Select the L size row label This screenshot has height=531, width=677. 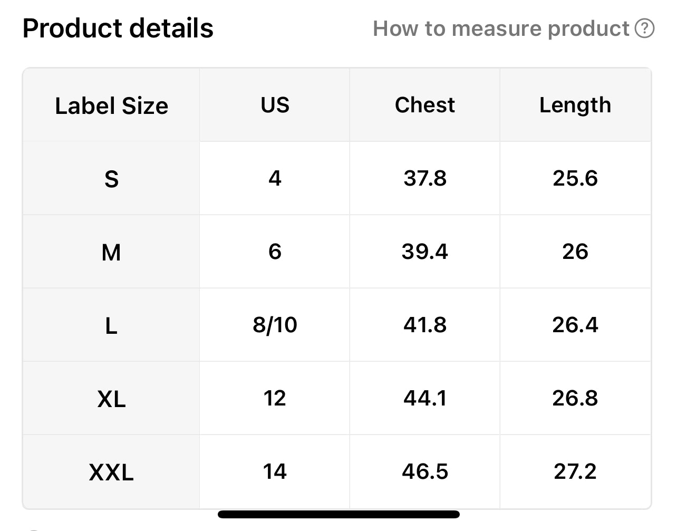coord(111,325)
